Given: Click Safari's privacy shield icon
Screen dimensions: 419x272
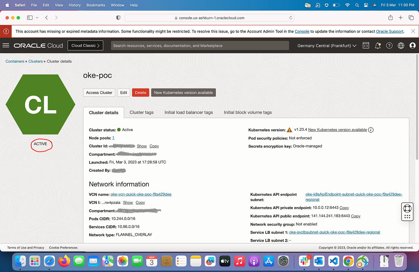Looking at the screenshot, I should pos(118,18).
